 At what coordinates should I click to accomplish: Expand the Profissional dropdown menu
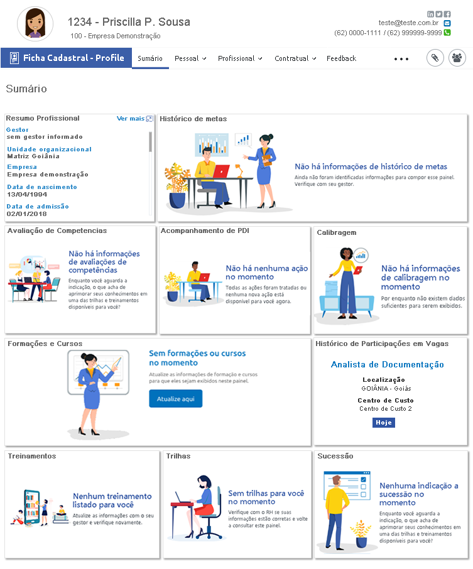point(240,58)
